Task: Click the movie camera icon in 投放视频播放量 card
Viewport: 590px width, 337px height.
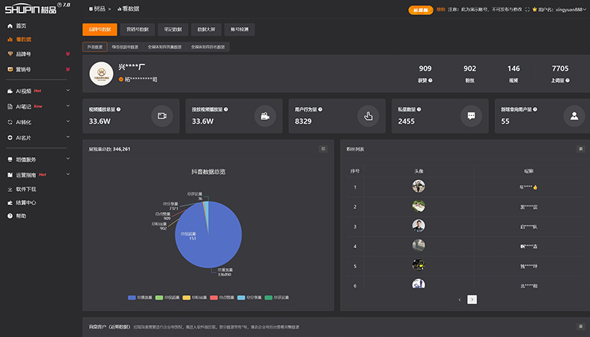Action: coord(264,116)
